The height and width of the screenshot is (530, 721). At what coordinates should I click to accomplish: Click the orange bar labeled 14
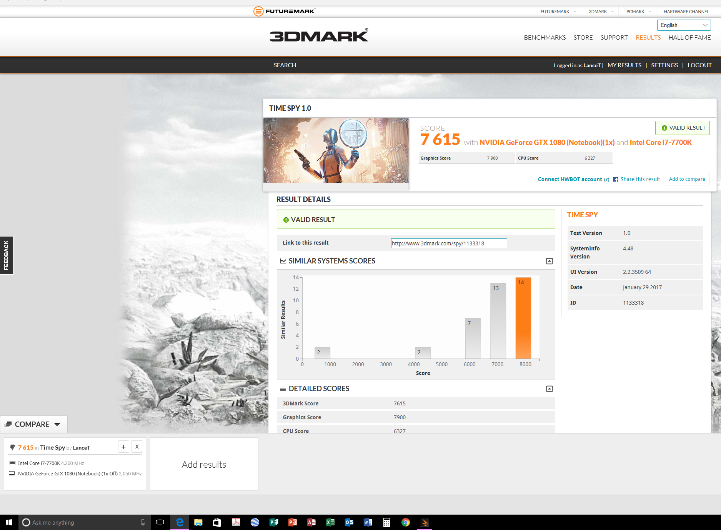pyautogui.click(x=523, y=318)
